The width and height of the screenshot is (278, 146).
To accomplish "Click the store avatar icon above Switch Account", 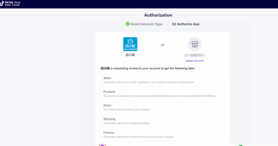I will tap(195, 44).
